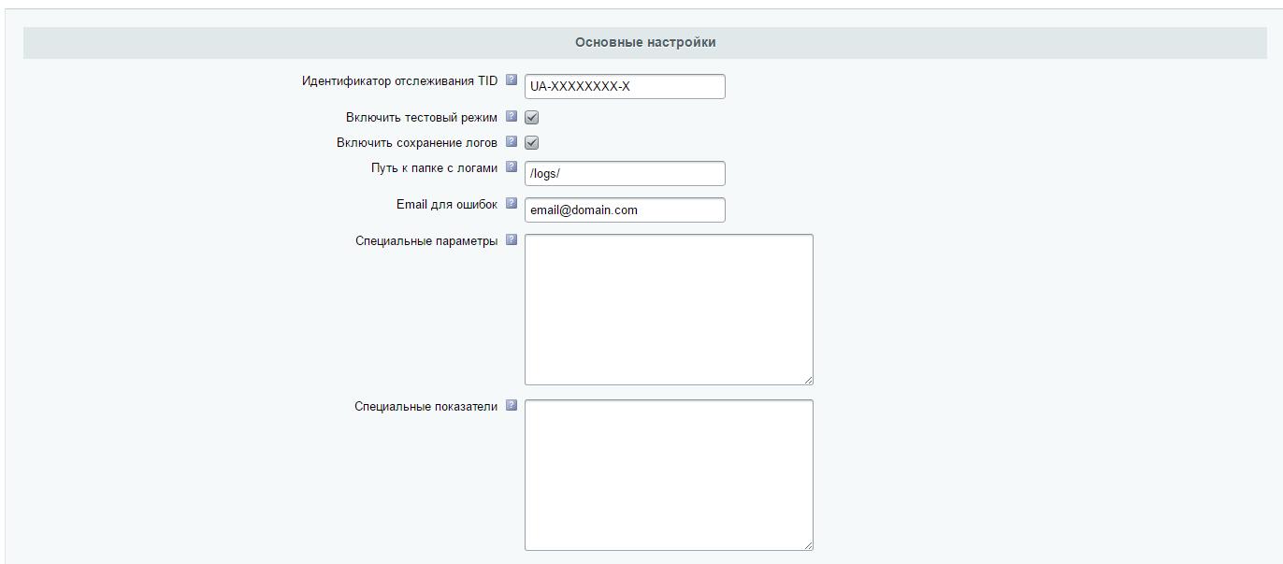Click the Основные настройки section header
This screenshot has width=1283, height=564.
click(645, 43)
